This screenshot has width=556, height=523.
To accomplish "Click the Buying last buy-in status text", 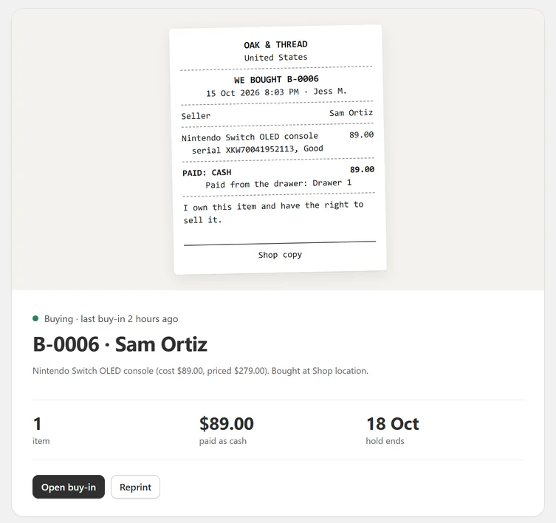I will tap(111, 318).
